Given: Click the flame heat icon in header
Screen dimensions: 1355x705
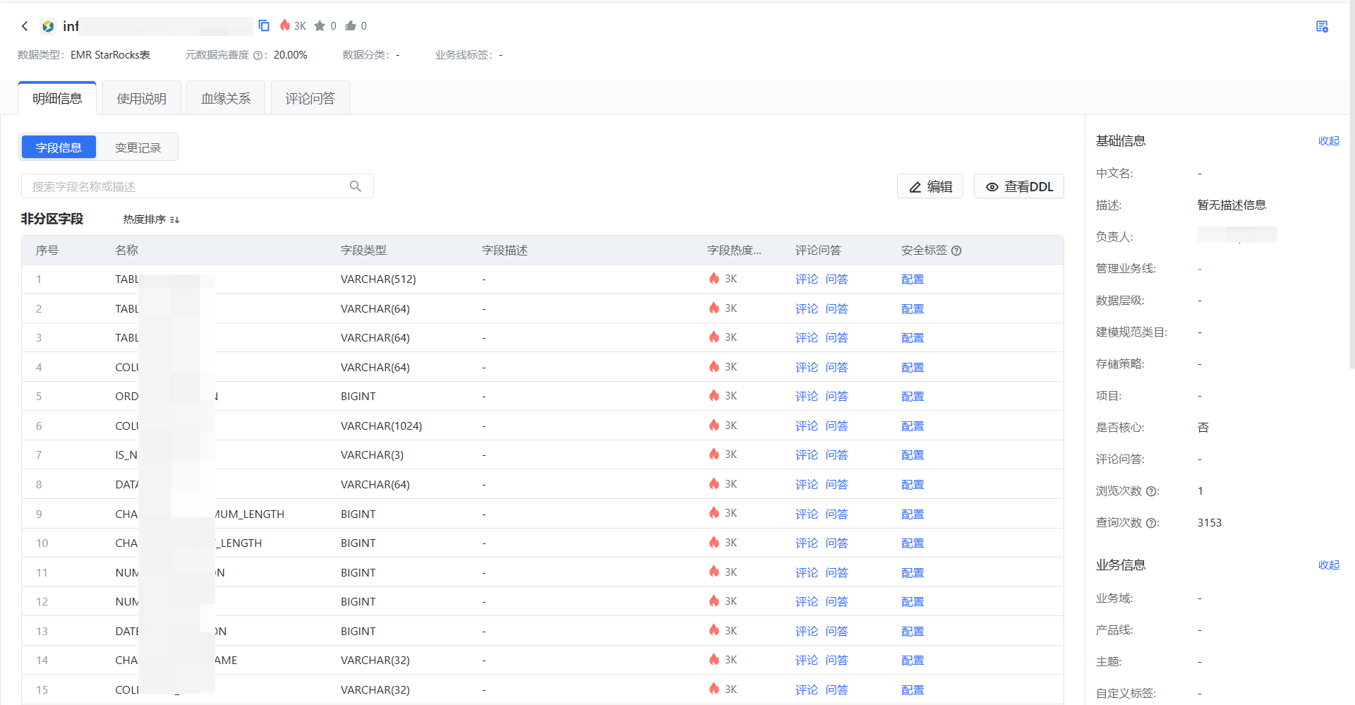Looking at the screenshot, I should 285,25.
